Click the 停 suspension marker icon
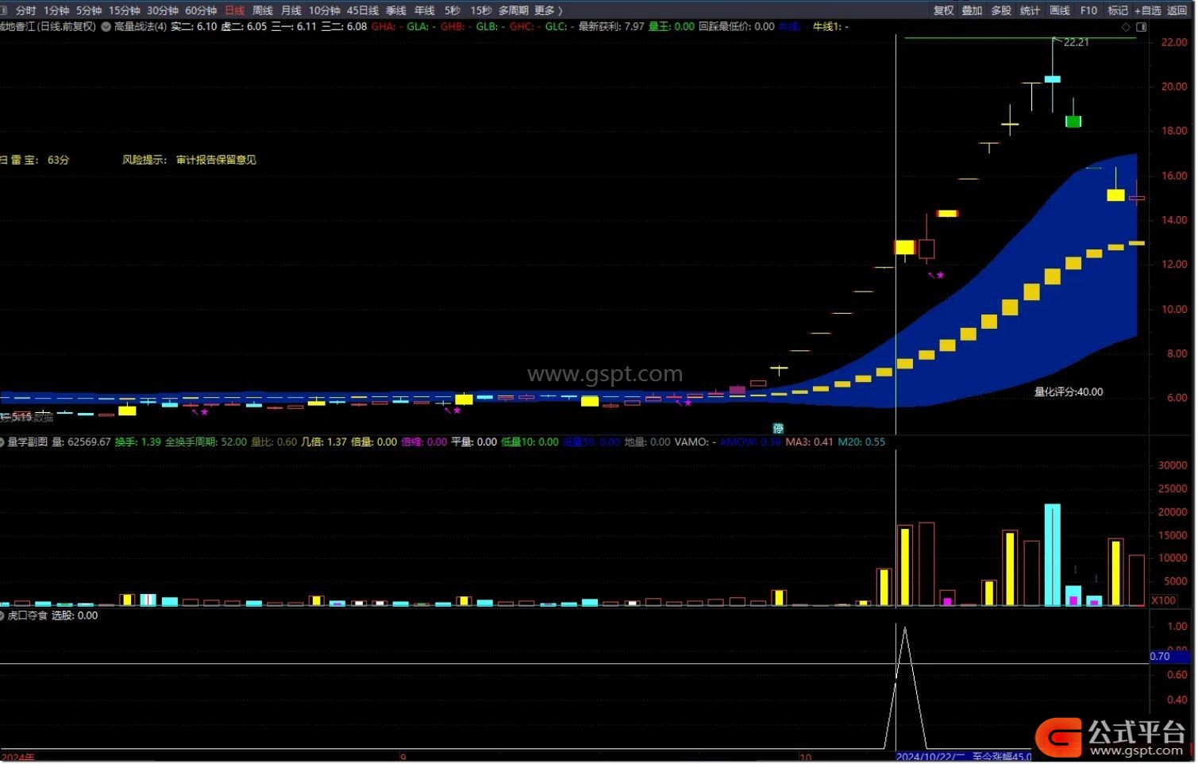The image size is (1198, 764). coord(778,429)
